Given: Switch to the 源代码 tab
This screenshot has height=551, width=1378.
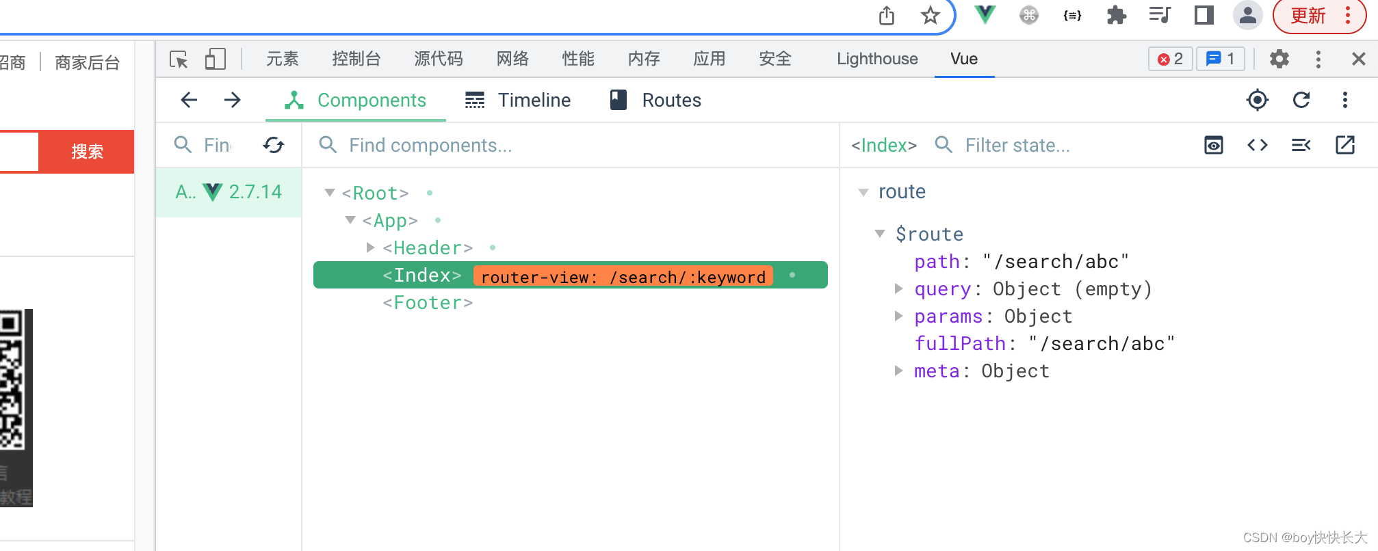Looking at the screenshot, I should coord(439,59).
